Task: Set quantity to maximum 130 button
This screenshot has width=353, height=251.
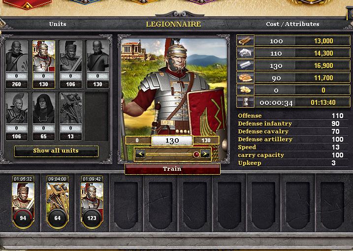Action: (206, 140)
